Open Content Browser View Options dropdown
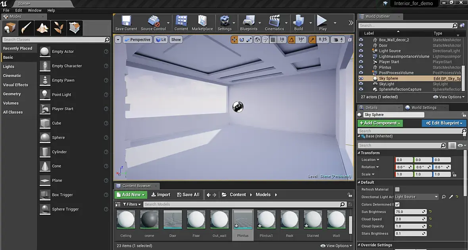Image resolution: width=468 pixels, height=250 pixels. [x=336, y=246]
